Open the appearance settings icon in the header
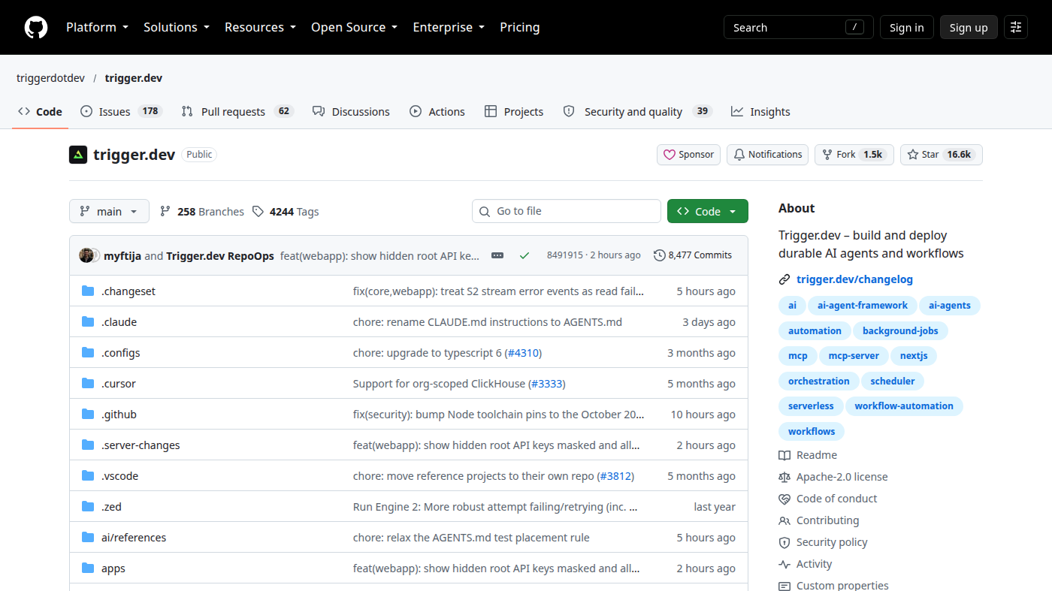This screenshot has width=1052, height=591. [1016, 28]
